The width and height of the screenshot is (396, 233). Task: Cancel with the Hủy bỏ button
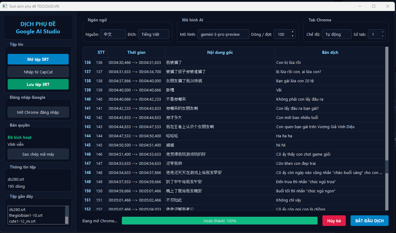click(x=334, y=221)
